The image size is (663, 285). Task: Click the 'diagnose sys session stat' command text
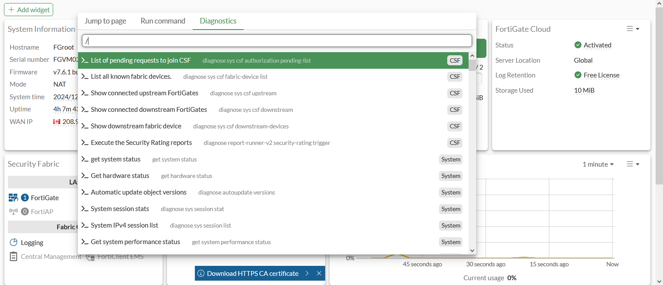coord(192,209)
